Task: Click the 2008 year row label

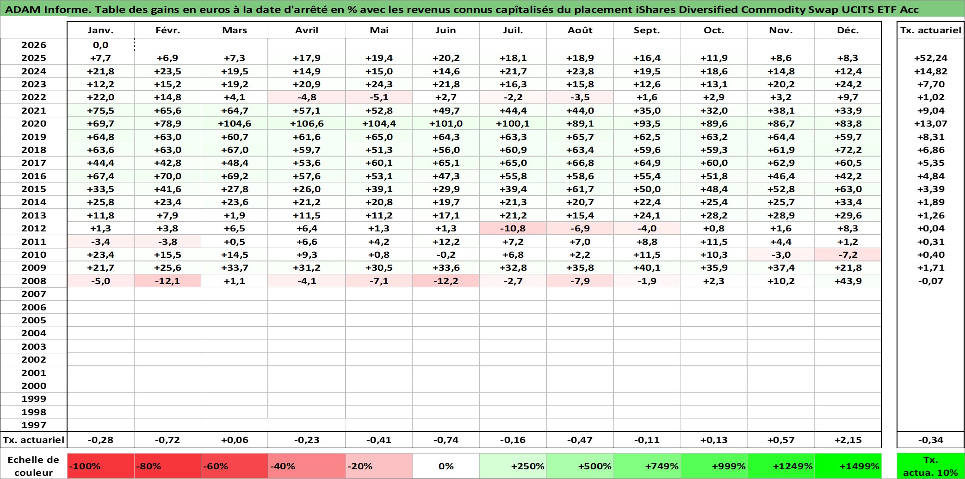Action: [34, 281]
